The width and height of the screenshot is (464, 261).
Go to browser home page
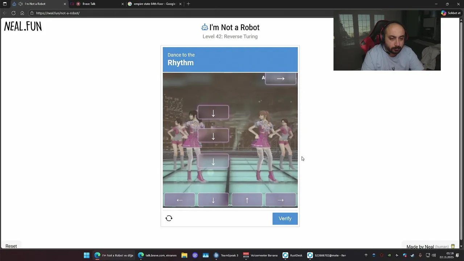coord(22,13)
